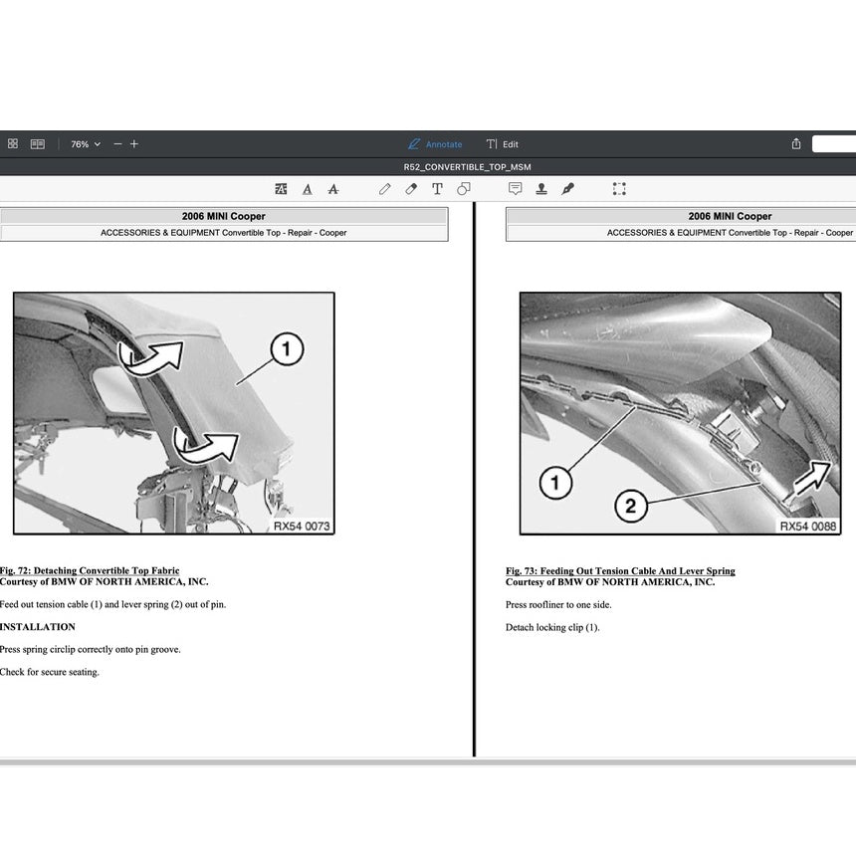This screenshot has height=856, width=856.
Task: Switch to Annotate mode
Action: [x=435, y=143]
